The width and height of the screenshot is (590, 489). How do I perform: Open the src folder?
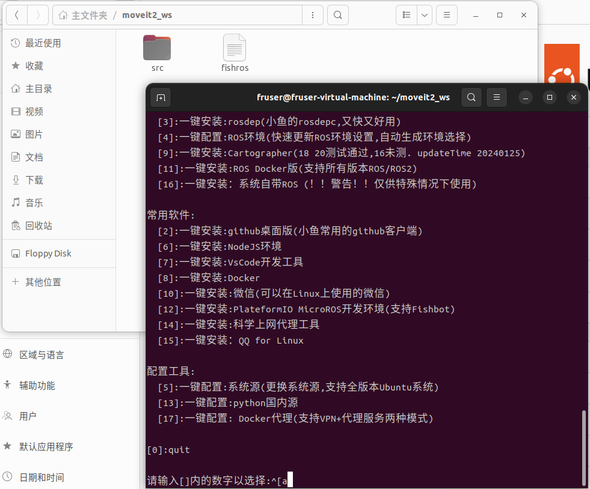(x=158, y=53)
